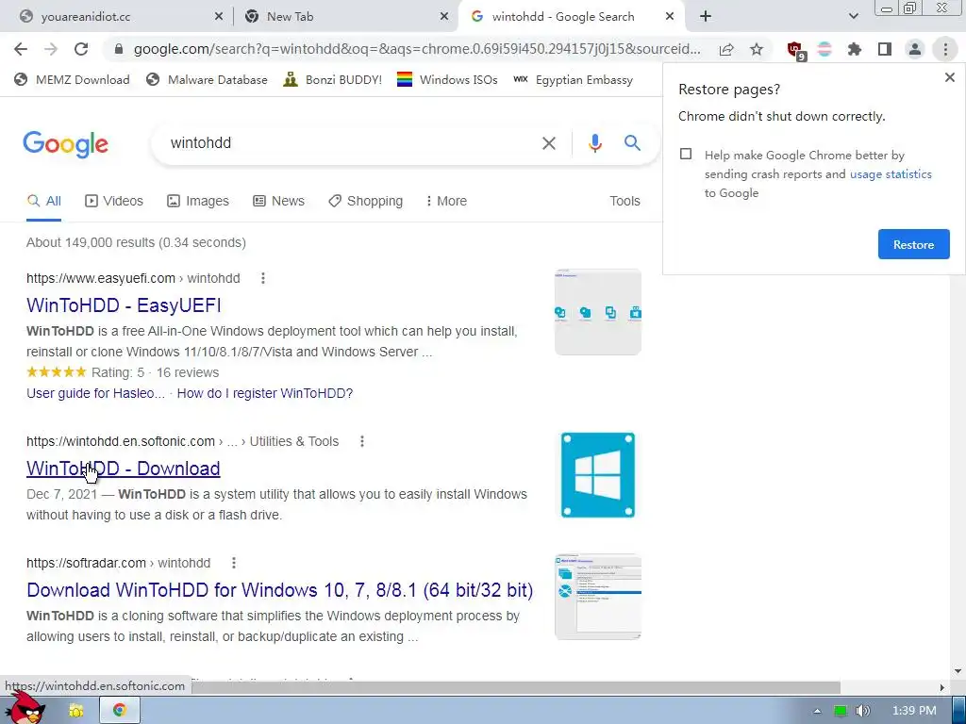This screenshot has height=724, width=966.
Task: Close the youareanidiot.cc tab
Action: (219, 17)
